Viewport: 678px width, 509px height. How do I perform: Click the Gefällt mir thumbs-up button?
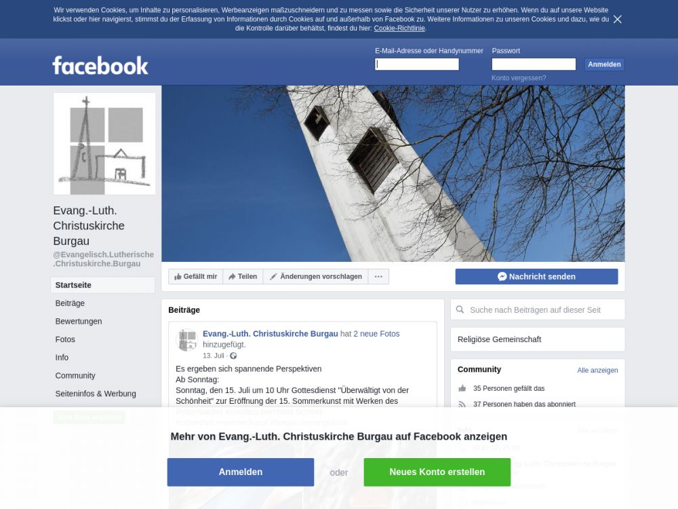click(195, 277)
